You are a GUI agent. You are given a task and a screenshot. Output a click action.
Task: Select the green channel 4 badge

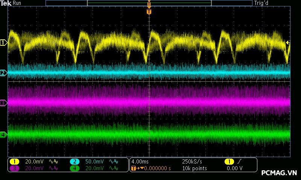[74, 168]
